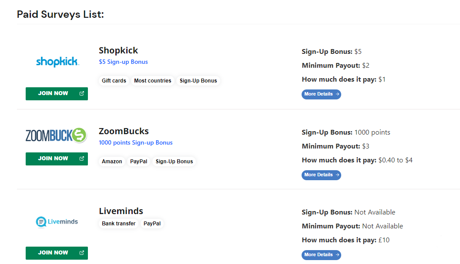Select the Bank transfer tag
The width and height of the screenshot is (460, 264).
coord(118,224)
